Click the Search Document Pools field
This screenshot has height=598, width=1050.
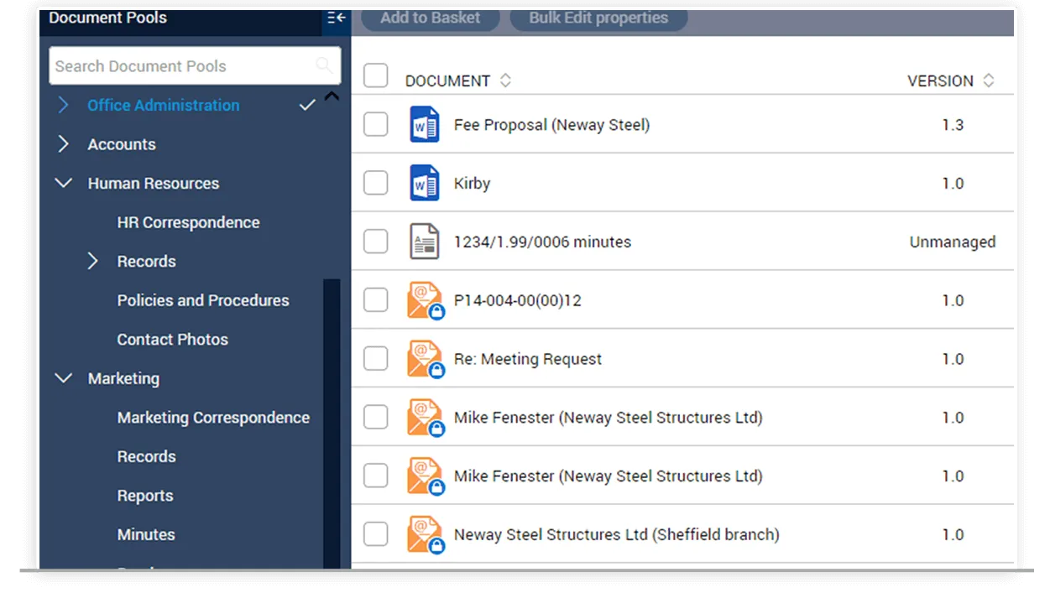(x=195, y=65)
